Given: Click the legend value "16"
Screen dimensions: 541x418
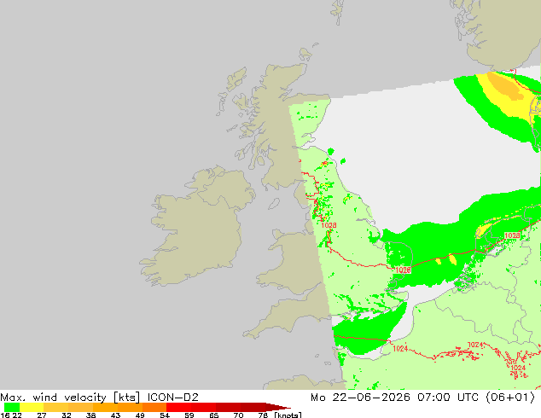Looking at the screenshot, I should [5, 415].
